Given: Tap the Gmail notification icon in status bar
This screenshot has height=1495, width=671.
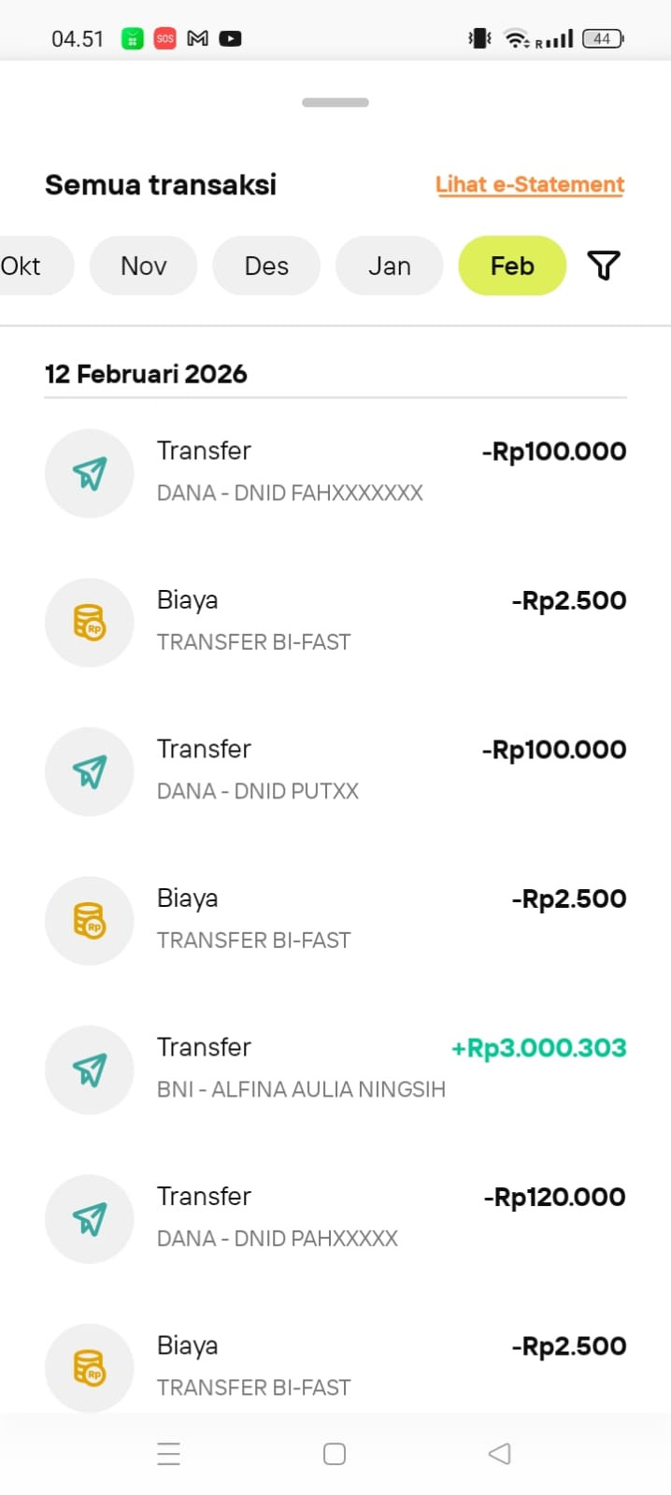Looking at the screenshot, I should pos(197,38).
